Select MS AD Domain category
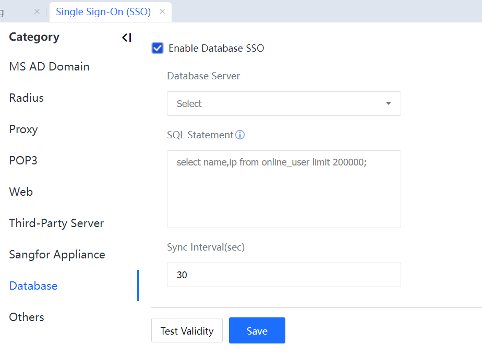The image size is (482, 356). (49, 67)
